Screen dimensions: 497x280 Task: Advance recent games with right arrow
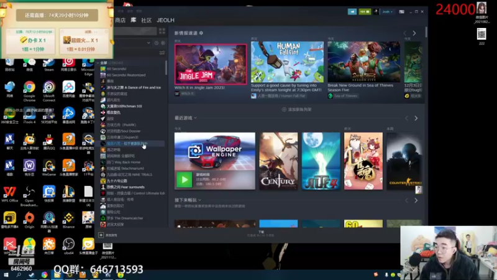pyautogui.click(x=416, y=118)
